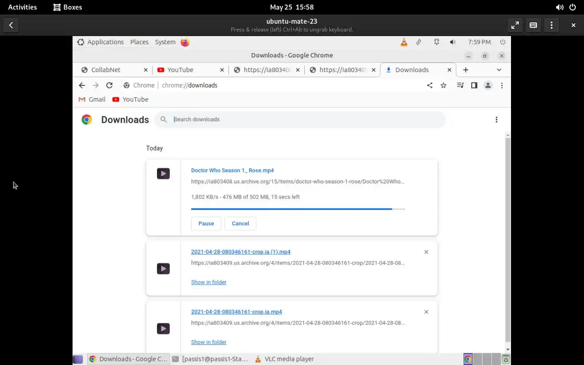Close the YouTube tab

point(222,70)
